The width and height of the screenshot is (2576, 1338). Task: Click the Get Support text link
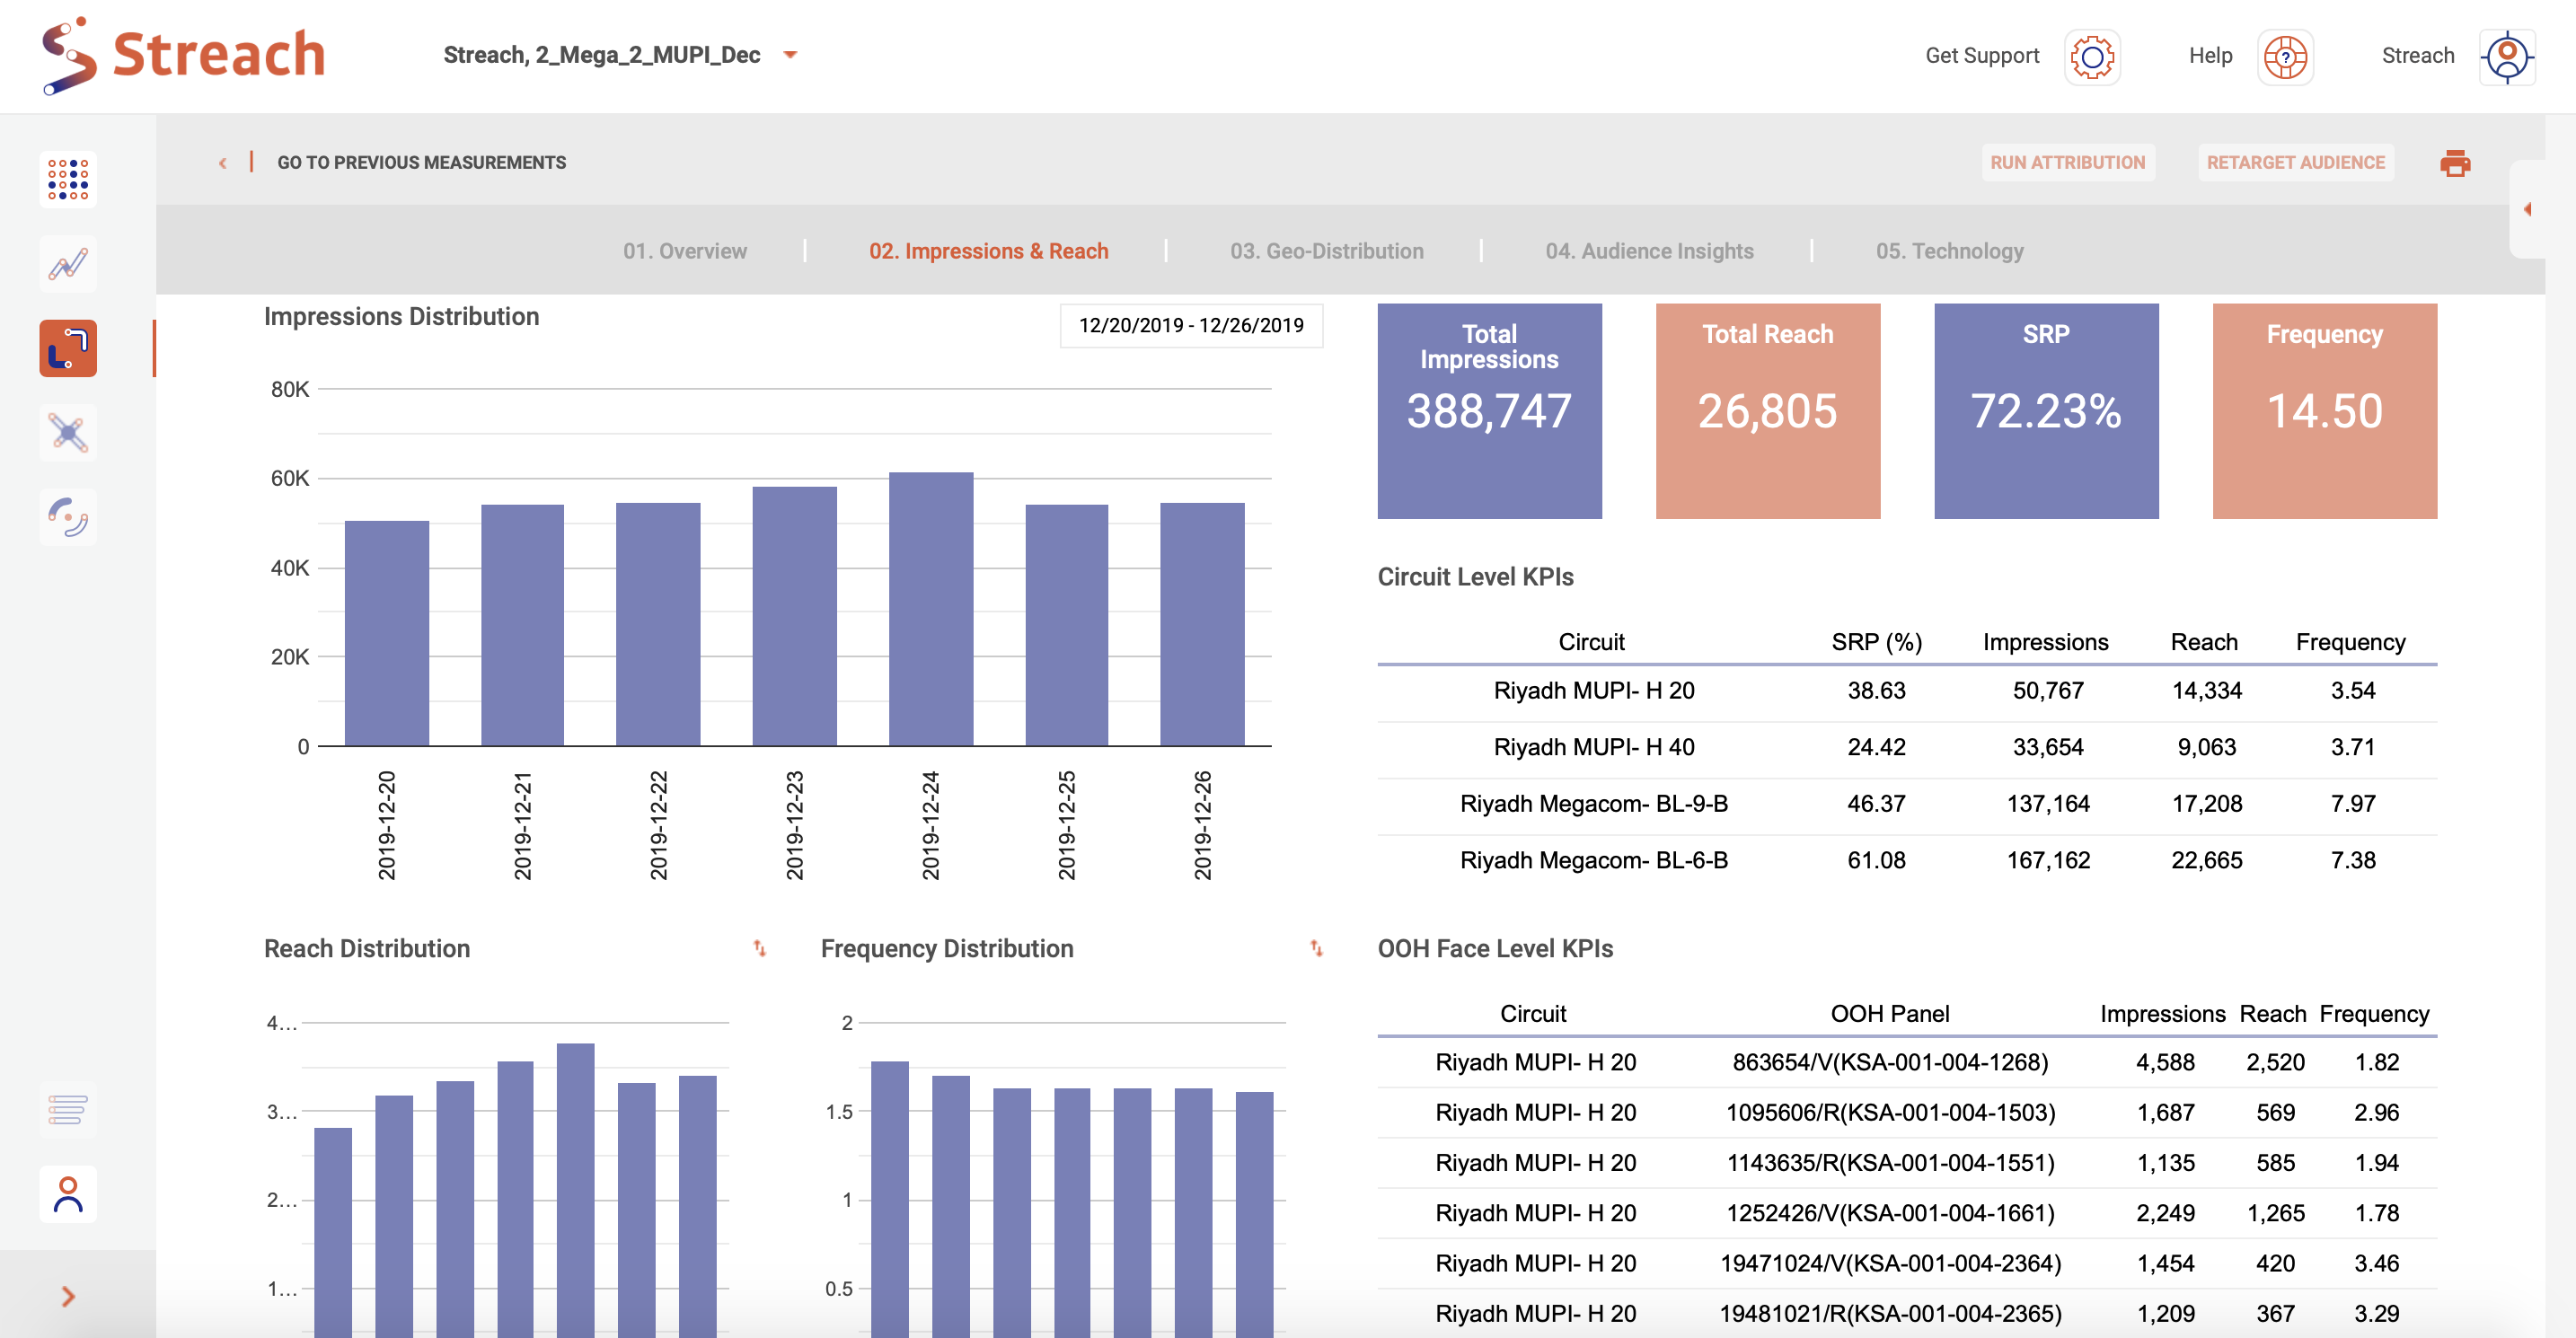click(1981, 56)
